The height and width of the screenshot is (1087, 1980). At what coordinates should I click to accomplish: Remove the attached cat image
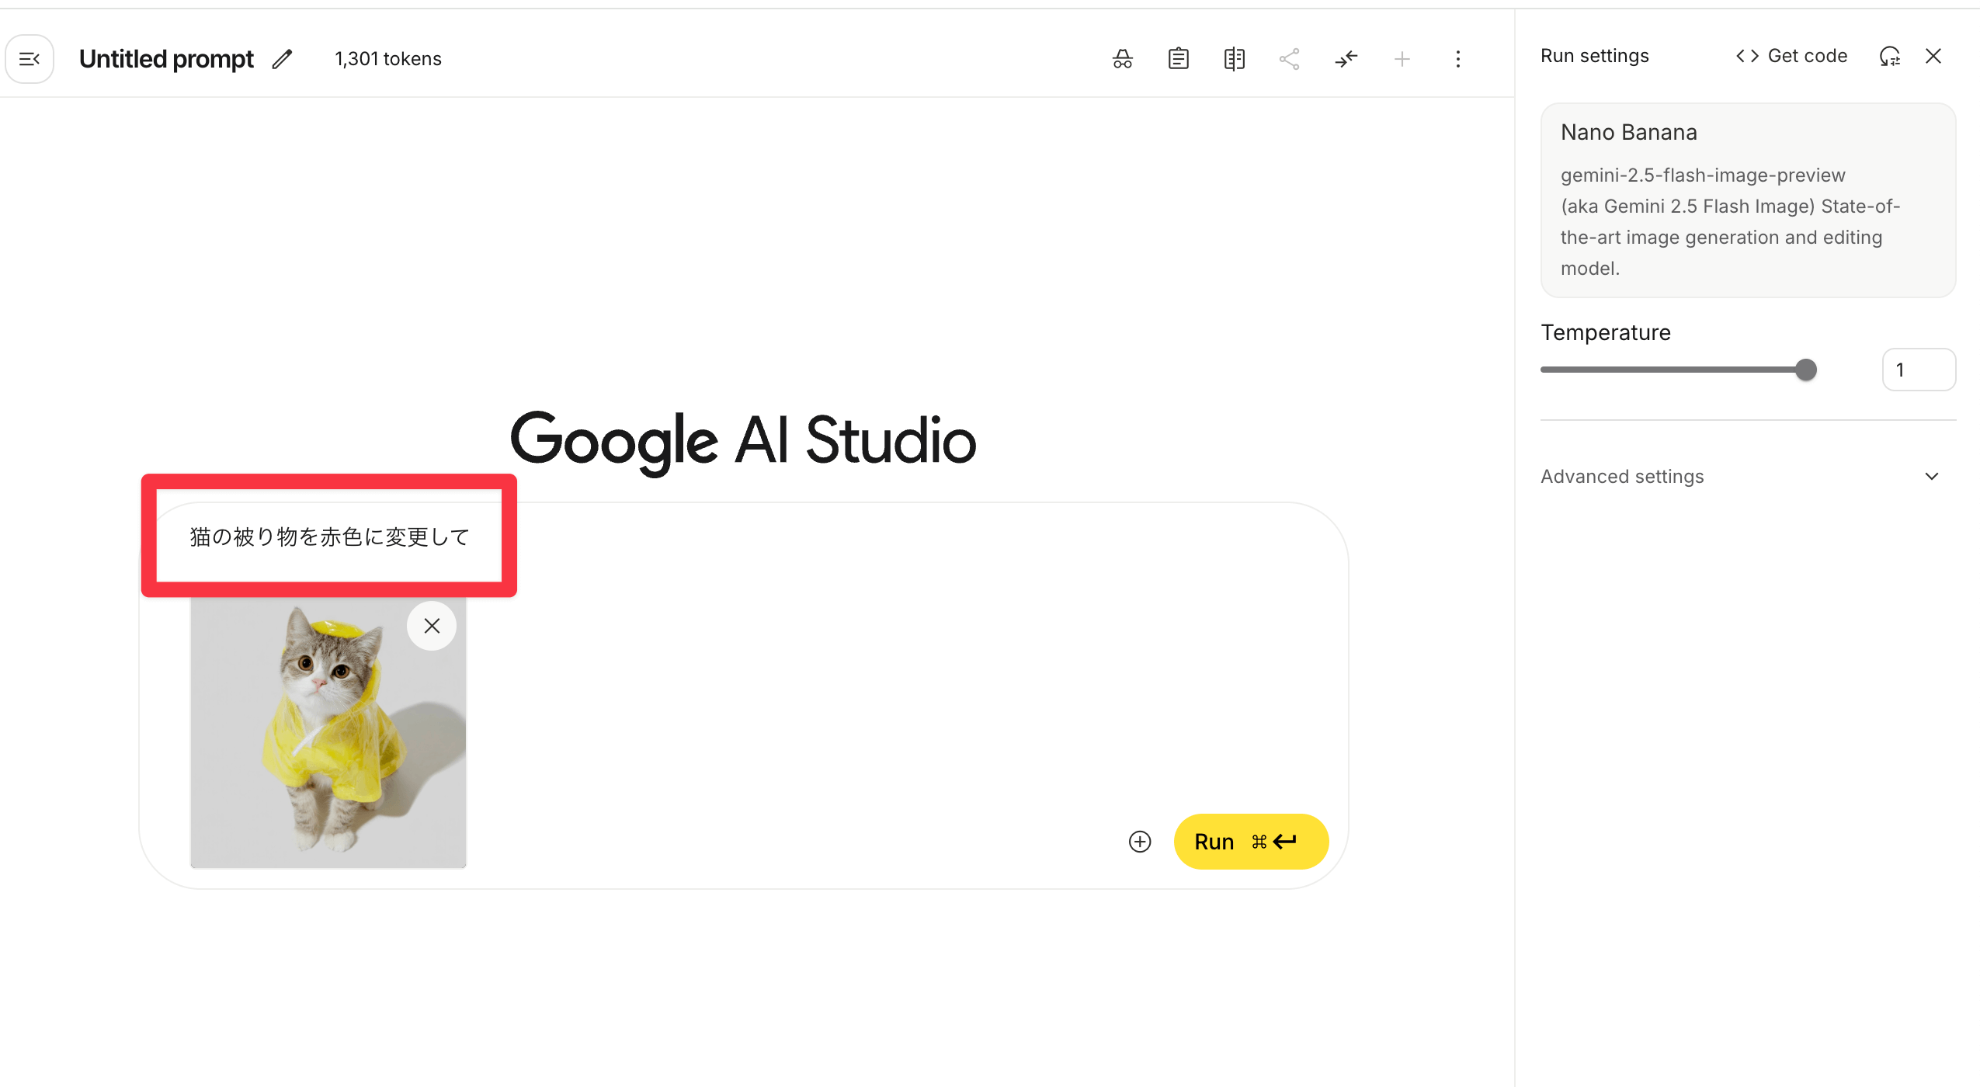(x=432, y=626)
